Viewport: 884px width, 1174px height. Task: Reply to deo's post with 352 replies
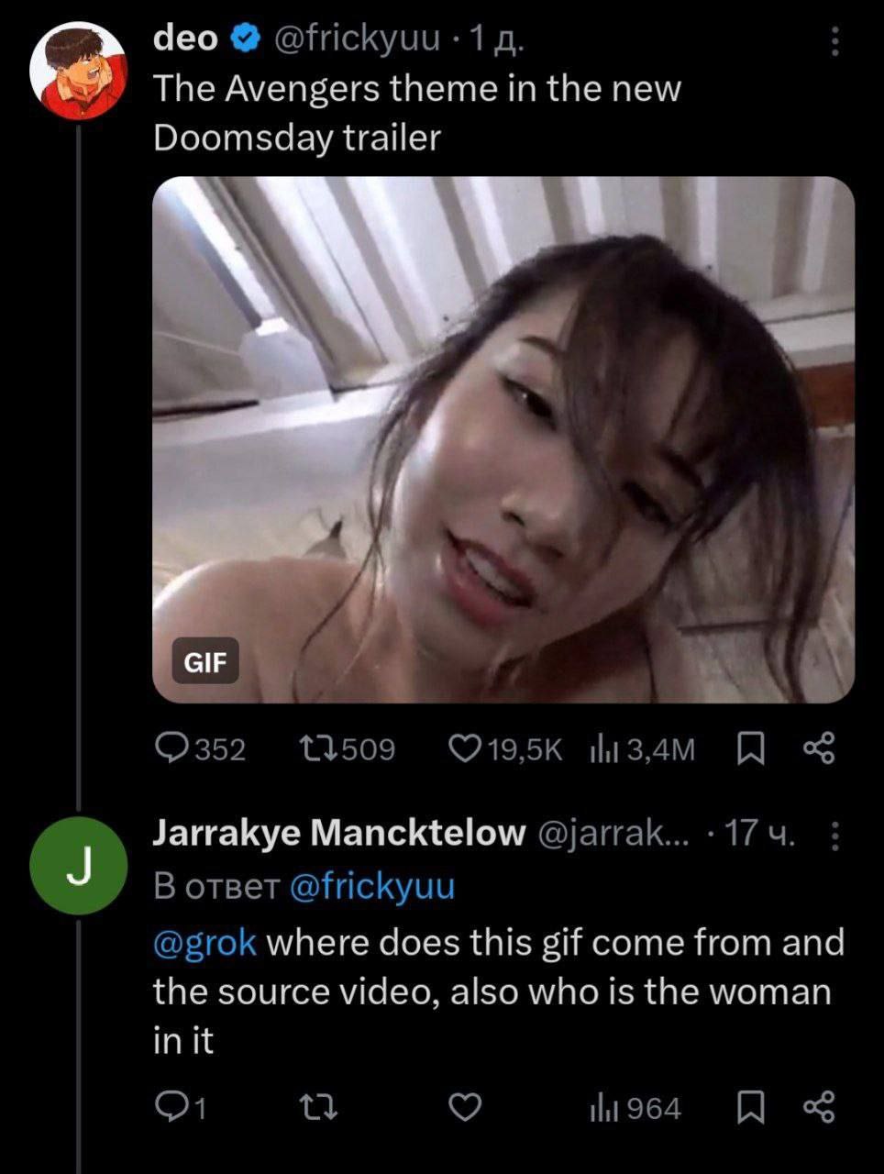(171, 749)
